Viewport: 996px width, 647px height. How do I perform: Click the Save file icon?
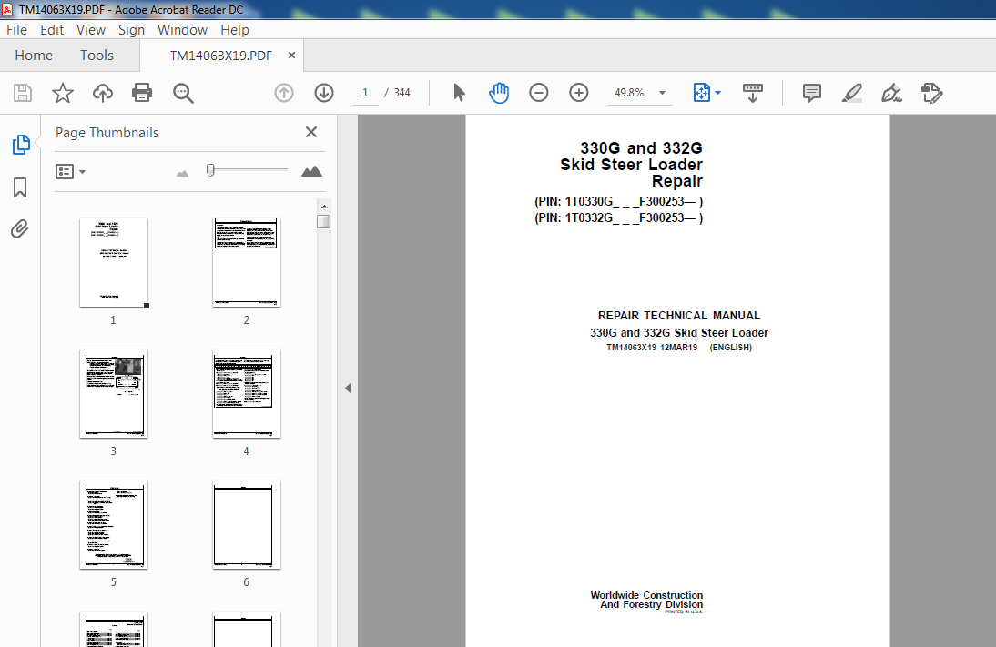pos(23,93)
